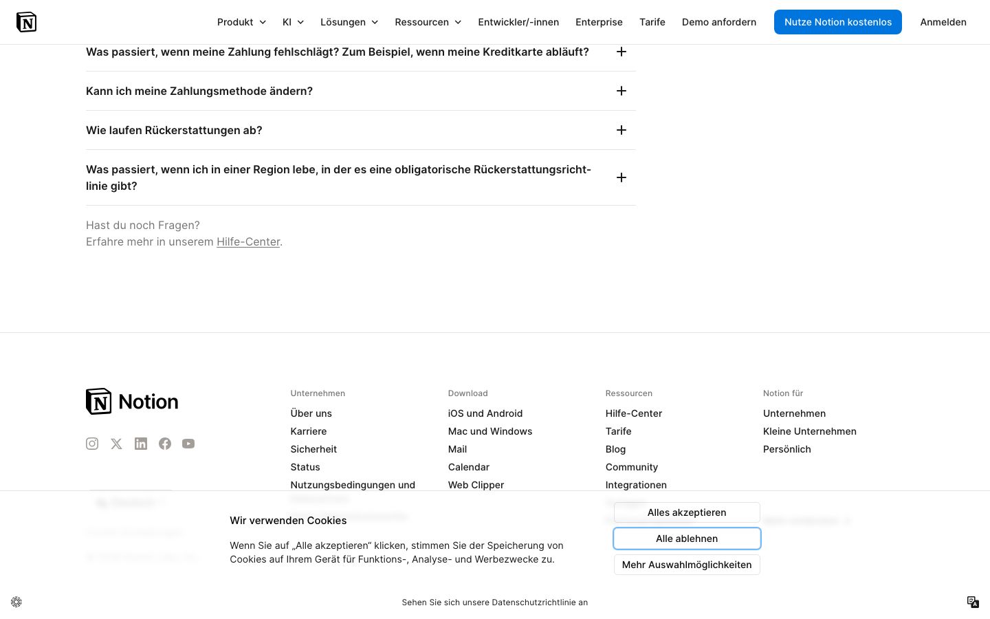View the Datenschutzrichtlinie link in cookie banner
Viewport: 990px width, 619px height.
coord(494,602)
